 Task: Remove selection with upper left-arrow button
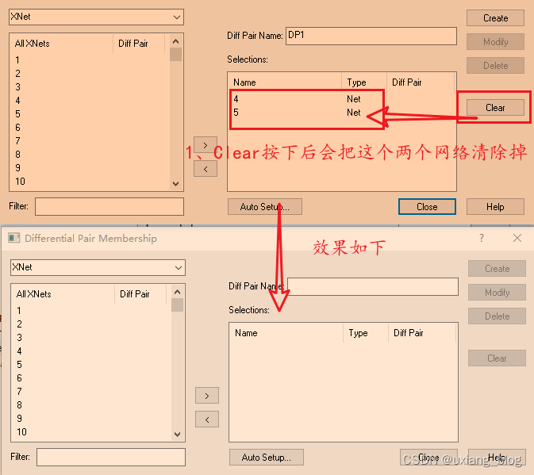(206, 169)
